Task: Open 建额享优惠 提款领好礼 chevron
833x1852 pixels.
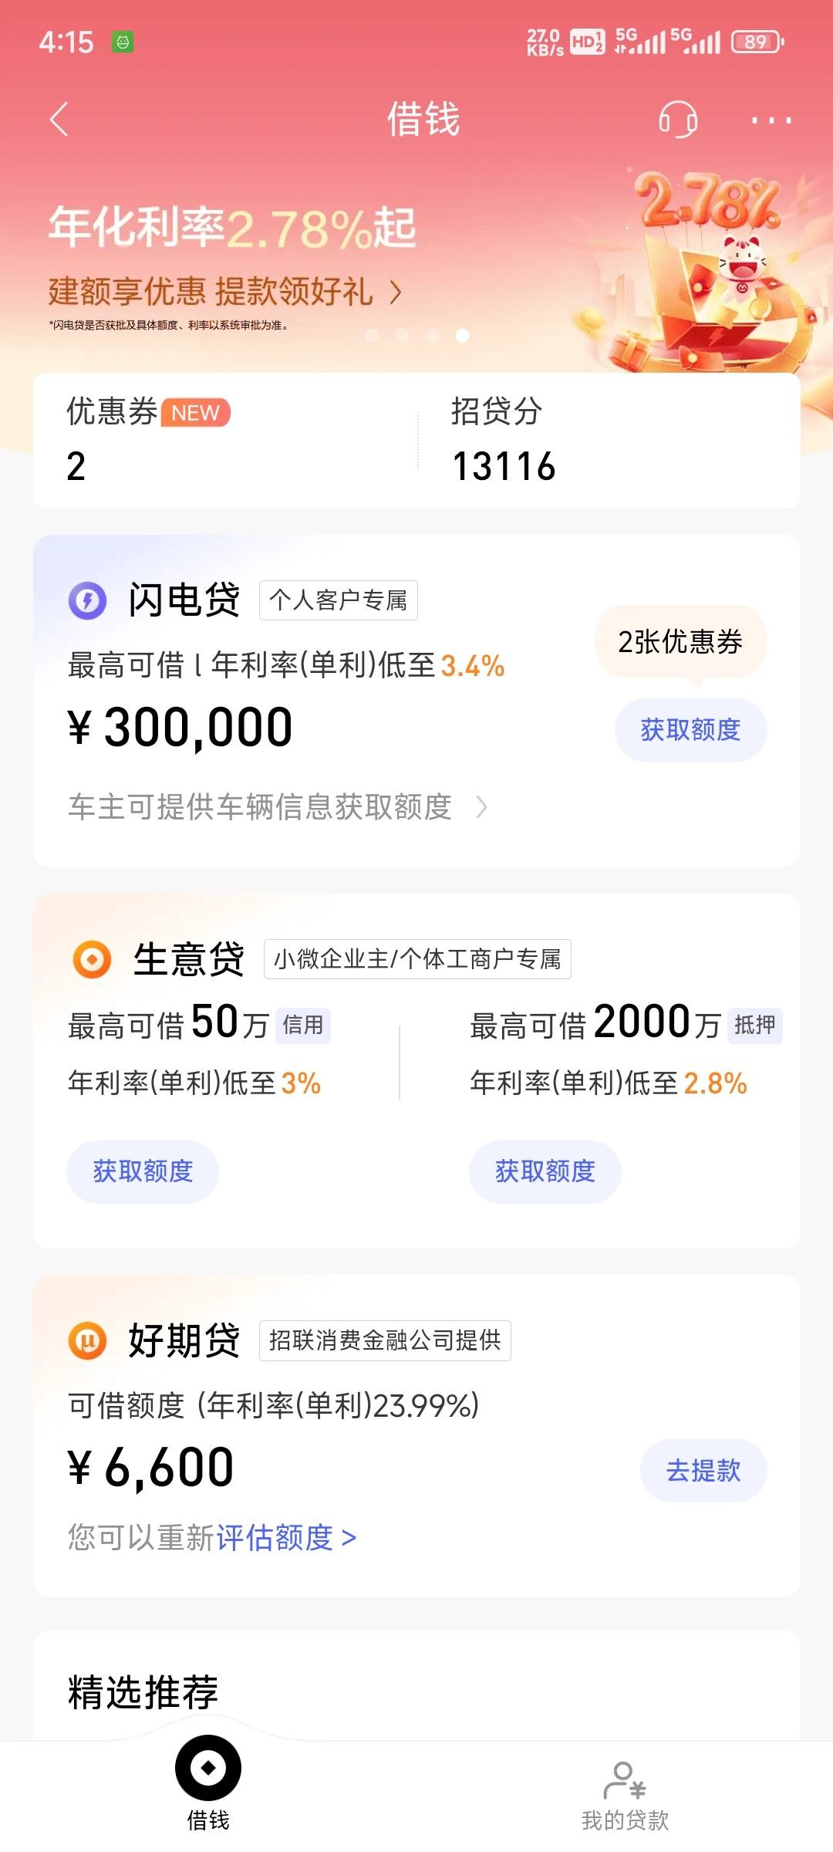Action: [396, 292]
